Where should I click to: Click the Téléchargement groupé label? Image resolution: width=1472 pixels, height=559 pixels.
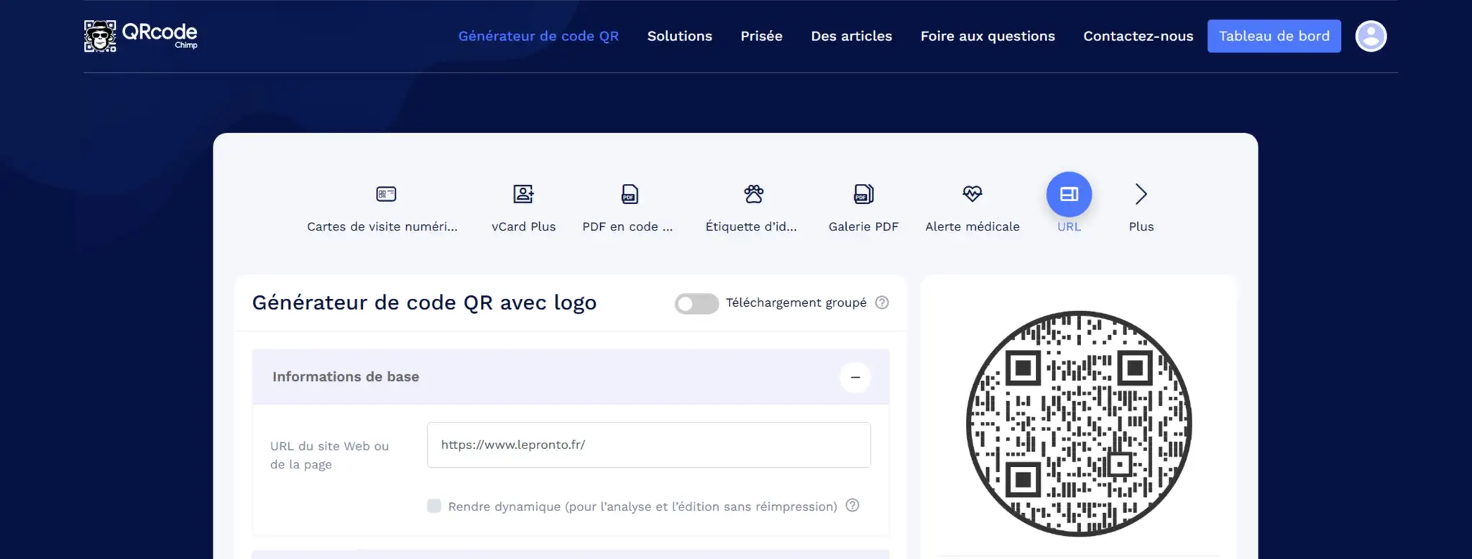pos(796,302)
